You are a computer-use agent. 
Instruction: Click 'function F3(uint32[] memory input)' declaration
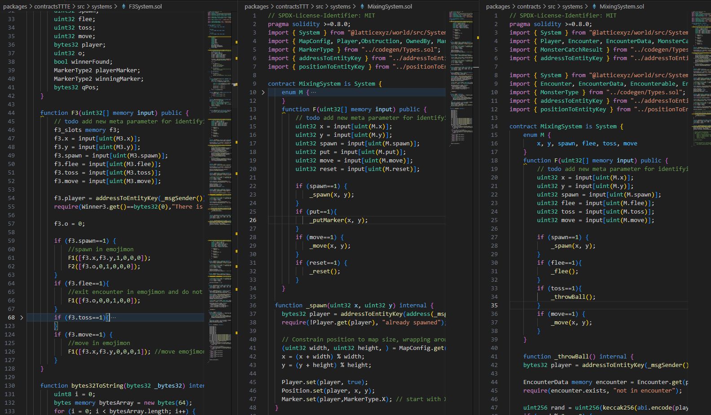point(114,113)
